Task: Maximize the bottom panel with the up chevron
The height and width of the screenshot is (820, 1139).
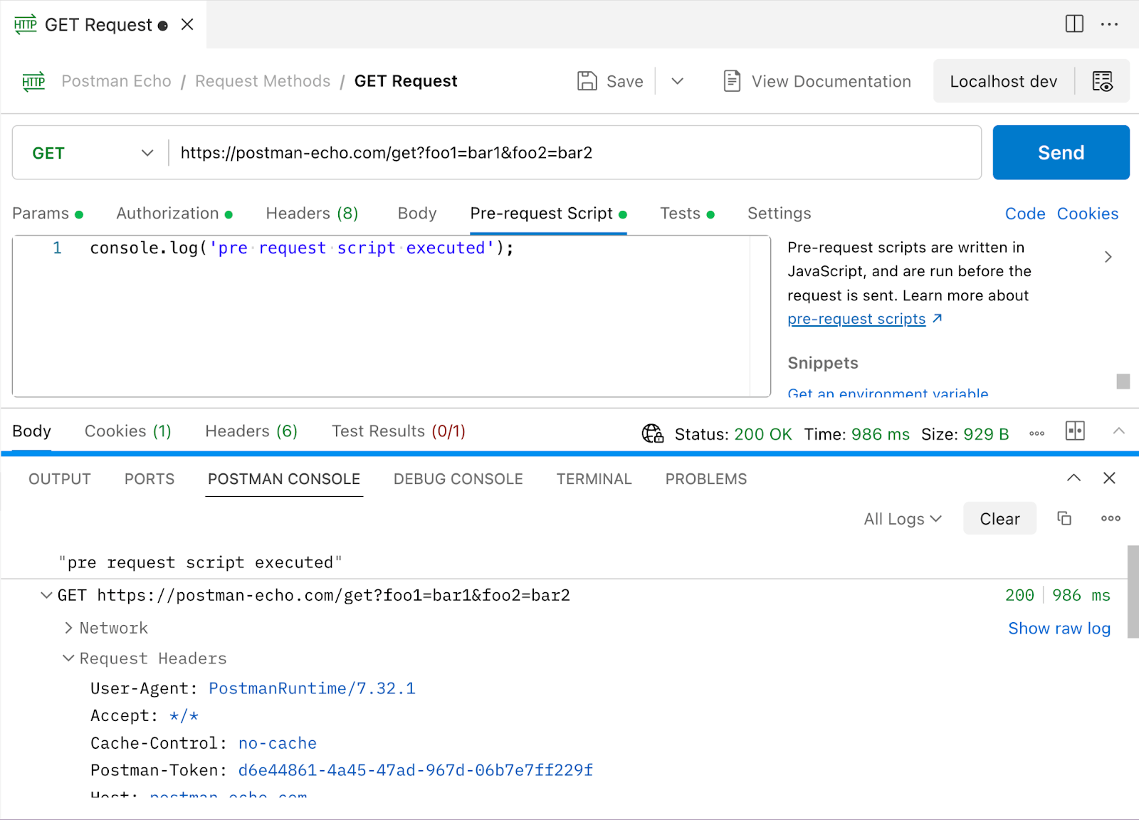Action: 1074,478
